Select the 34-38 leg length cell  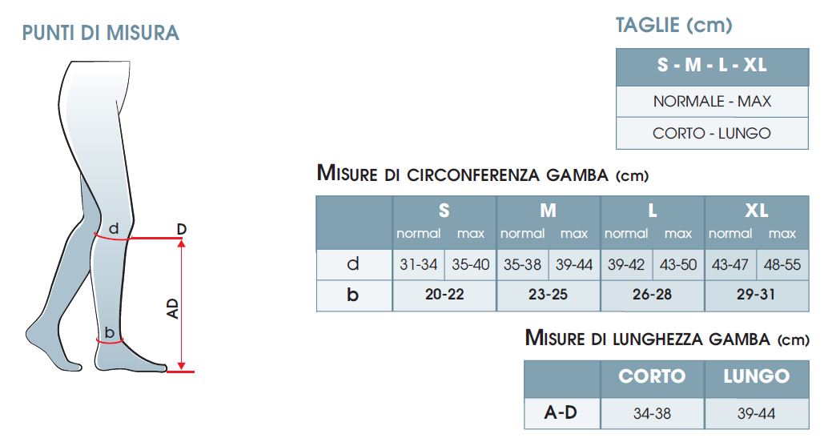652,413
